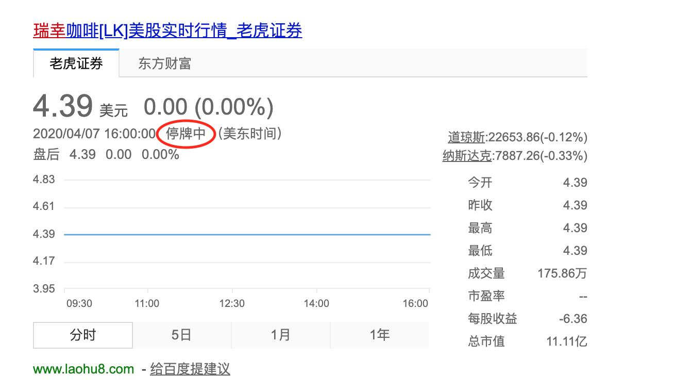This screenshot has width=675, height=390.
Task: Click the 市盈率 row label
Action: tap(486, 296)
